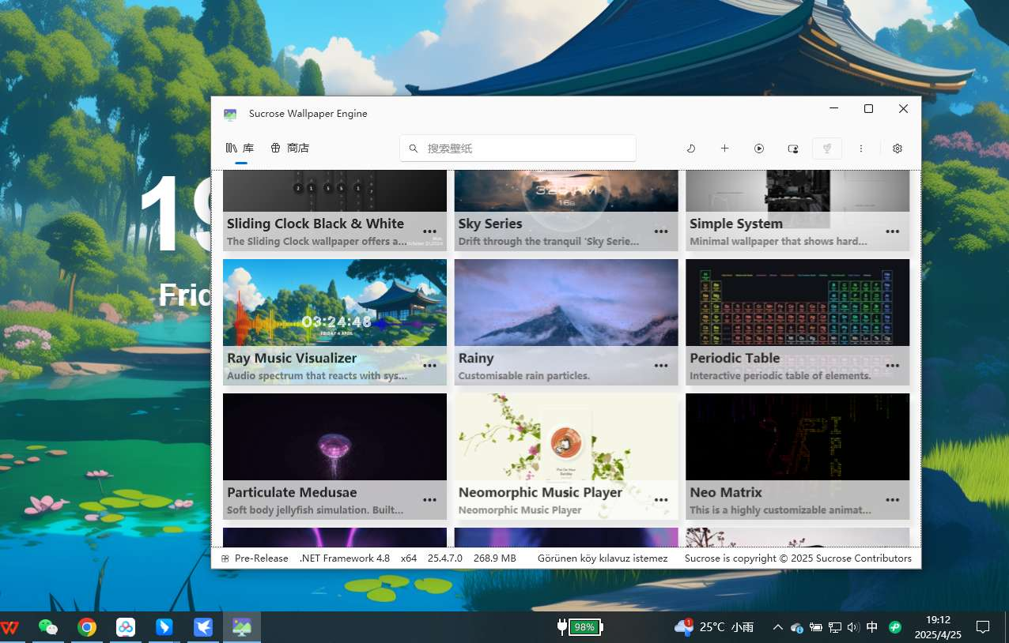This screenshot has width=1009, height=643.
Task: Open WeChat from the taskbar
Action: click(x=48, y=627)
